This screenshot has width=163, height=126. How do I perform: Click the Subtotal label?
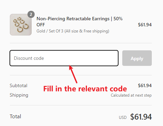point(18,85)
